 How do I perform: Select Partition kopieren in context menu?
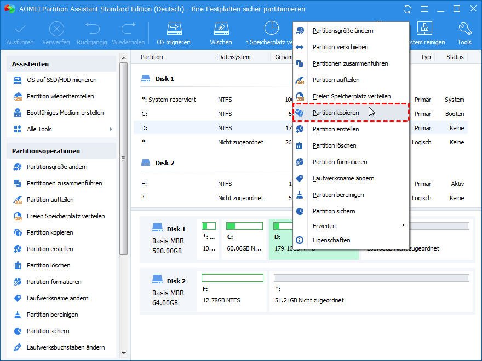[351, 113]
